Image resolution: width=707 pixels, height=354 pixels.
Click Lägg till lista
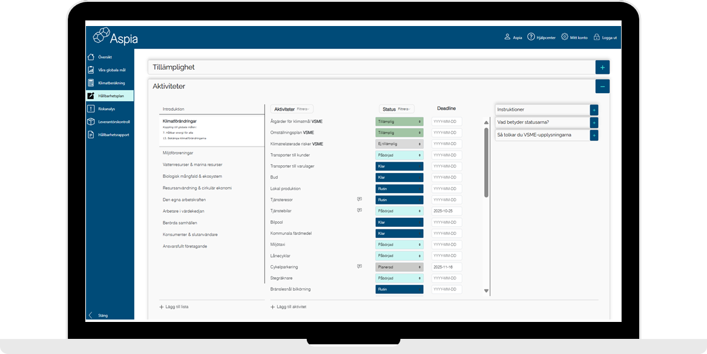174,307
